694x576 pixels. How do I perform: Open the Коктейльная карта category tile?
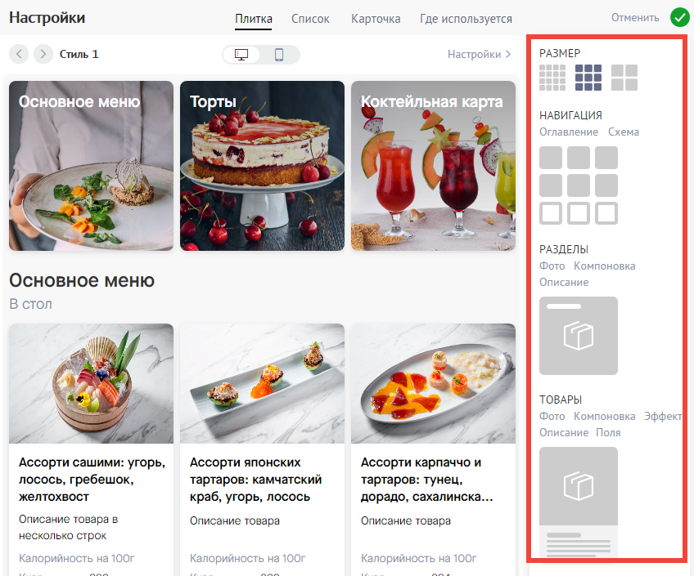coord(433,166)
